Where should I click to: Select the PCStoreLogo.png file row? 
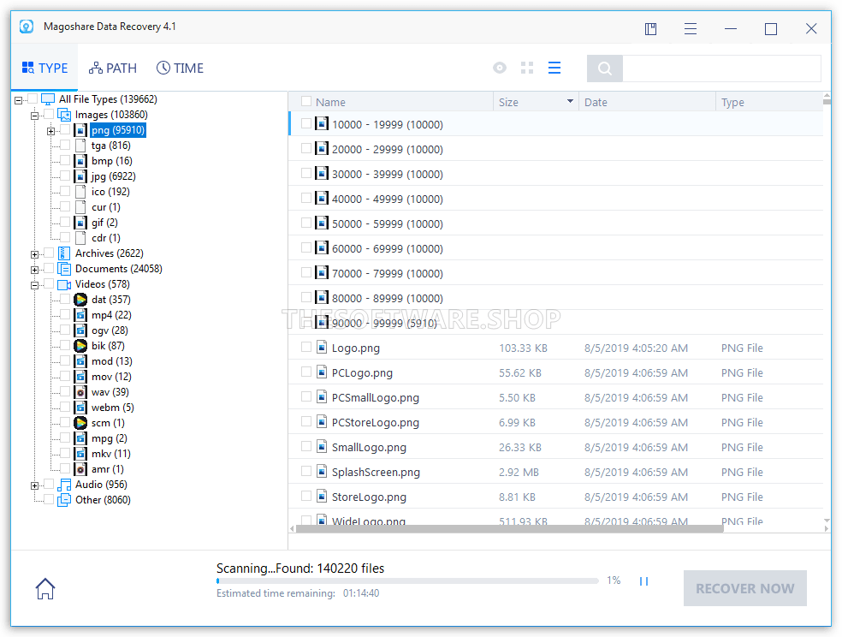pos(556,422)
